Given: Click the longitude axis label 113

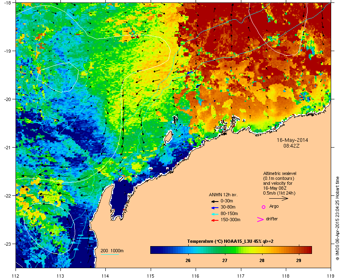Looking at the screenshot, I should pos(60,276).
